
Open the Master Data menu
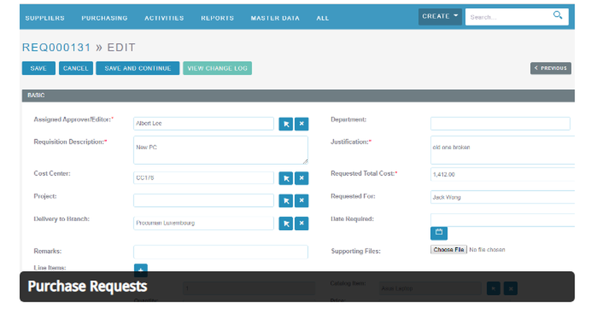click(x=275, y=18)
